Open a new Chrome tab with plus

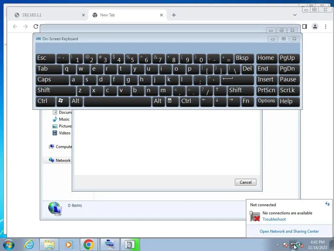(x=174, y=15)
